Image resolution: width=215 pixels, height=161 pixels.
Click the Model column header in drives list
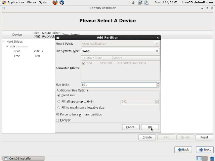[136, 58]
